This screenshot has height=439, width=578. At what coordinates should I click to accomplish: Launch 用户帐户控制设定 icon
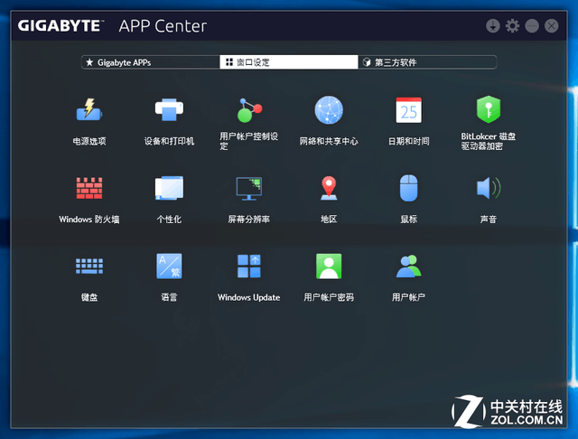point(249,110)
